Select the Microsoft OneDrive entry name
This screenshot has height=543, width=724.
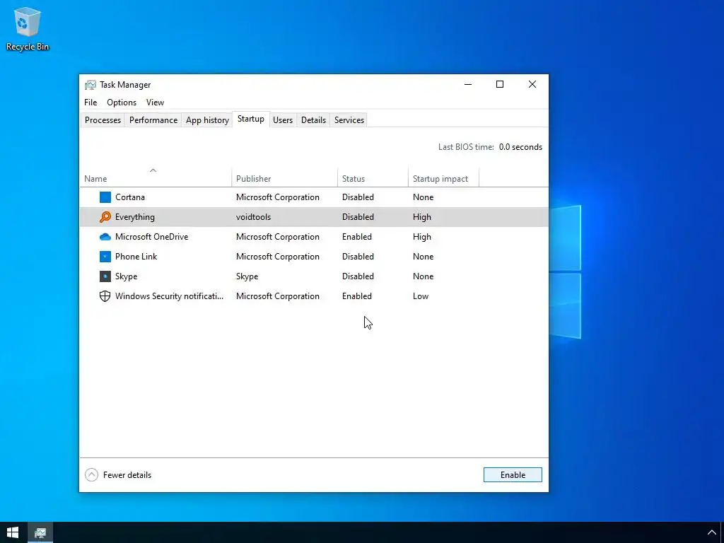[151, 237]
